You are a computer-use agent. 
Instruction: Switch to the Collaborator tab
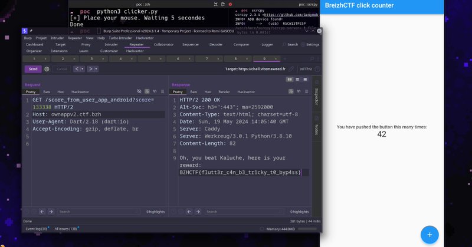click(163, 45)
